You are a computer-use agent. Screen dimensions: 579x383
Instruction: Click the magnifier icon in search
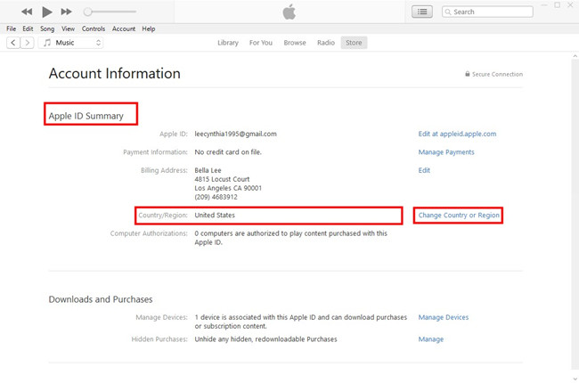[x=448, y=12]
